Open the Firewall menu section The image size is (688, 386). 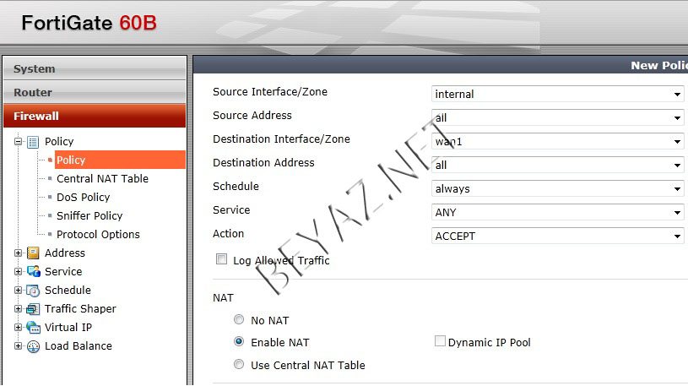pos(95,116)
